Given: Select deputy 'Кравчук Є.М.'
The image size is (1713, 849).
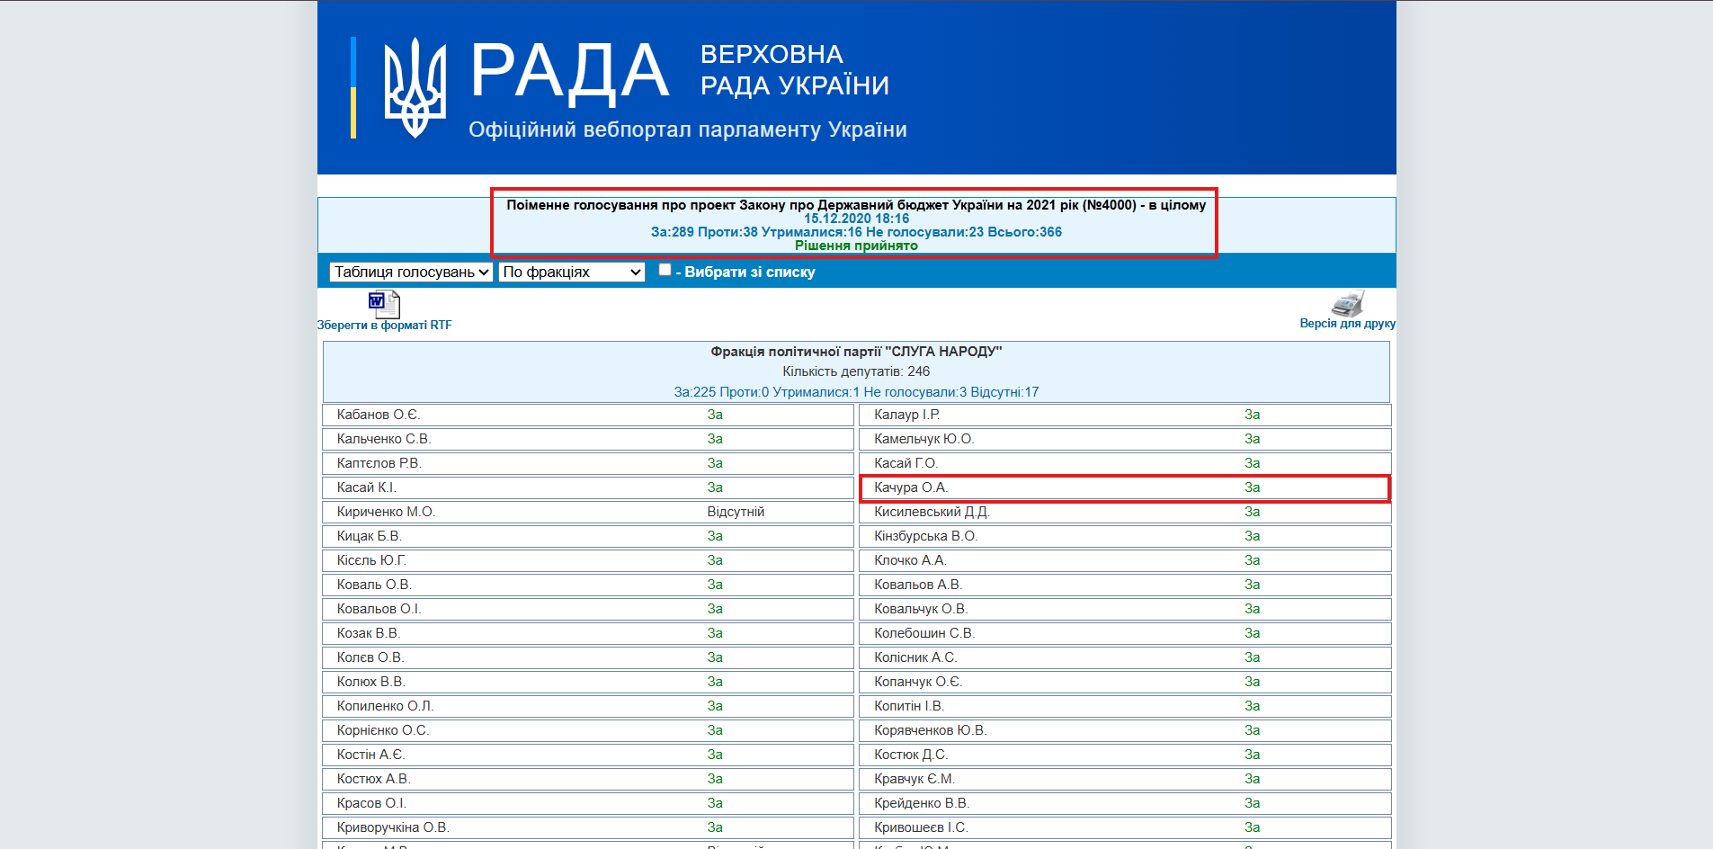Looking at the screenshot, I should (x=914, y=779).
